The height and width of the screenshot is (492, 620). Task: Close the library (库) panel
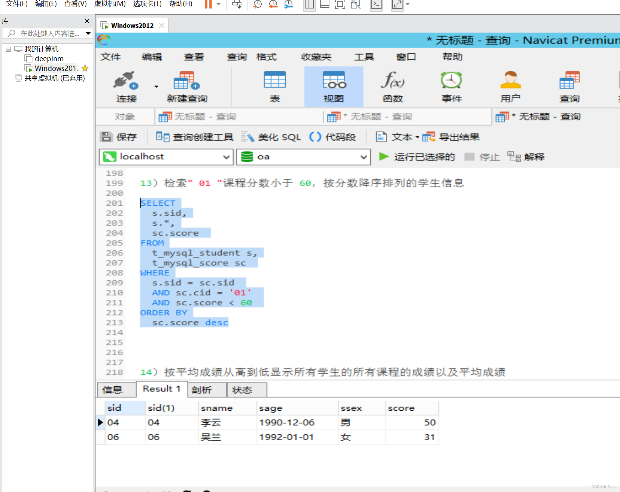point(87,21)
